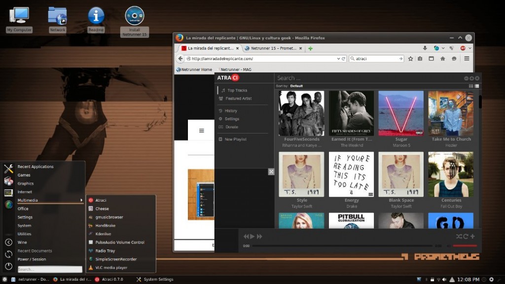Open the URL bar history dropdown arrow
The width and height of the screenshot is (505, 284).
(x=338, y=59)
